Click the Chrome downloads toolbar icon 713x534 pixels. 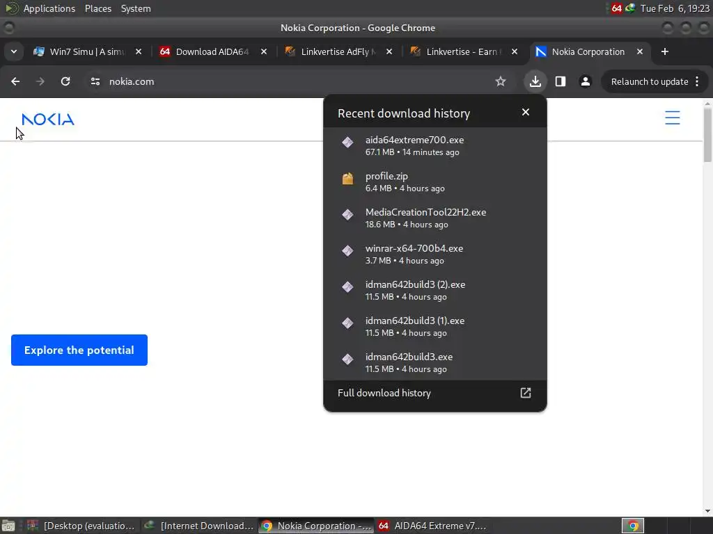click(535, 81)
